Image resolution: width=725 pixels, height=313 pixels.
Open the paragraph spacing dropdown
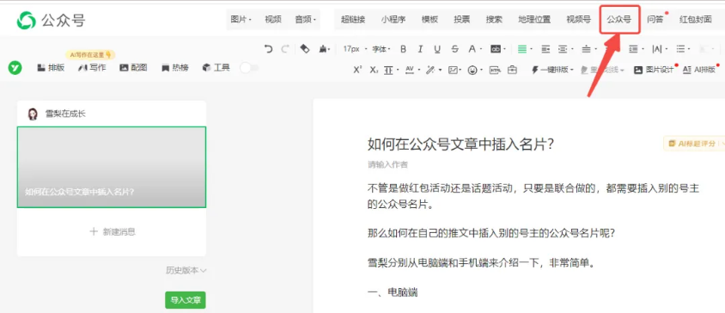588,49
